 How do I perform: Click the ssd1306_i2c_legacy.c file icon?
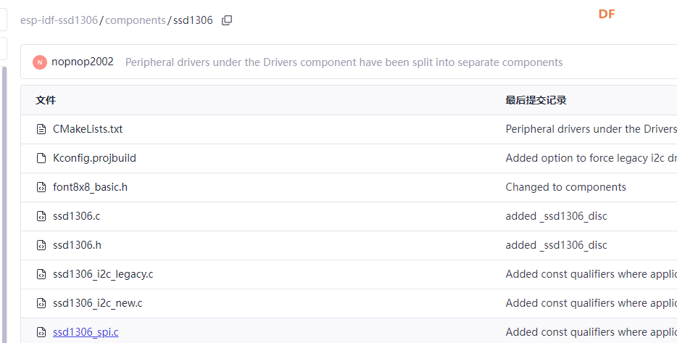pos(41,274)
